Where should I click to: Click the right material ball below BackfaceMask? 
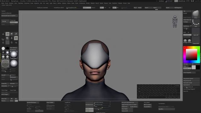[x=189, y=41]
